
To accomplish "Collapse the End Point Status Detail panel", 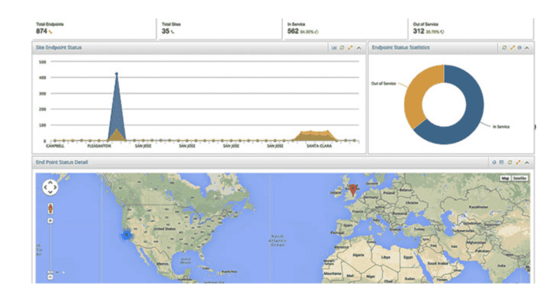I will pyautogui.click(x=527, y=162).
